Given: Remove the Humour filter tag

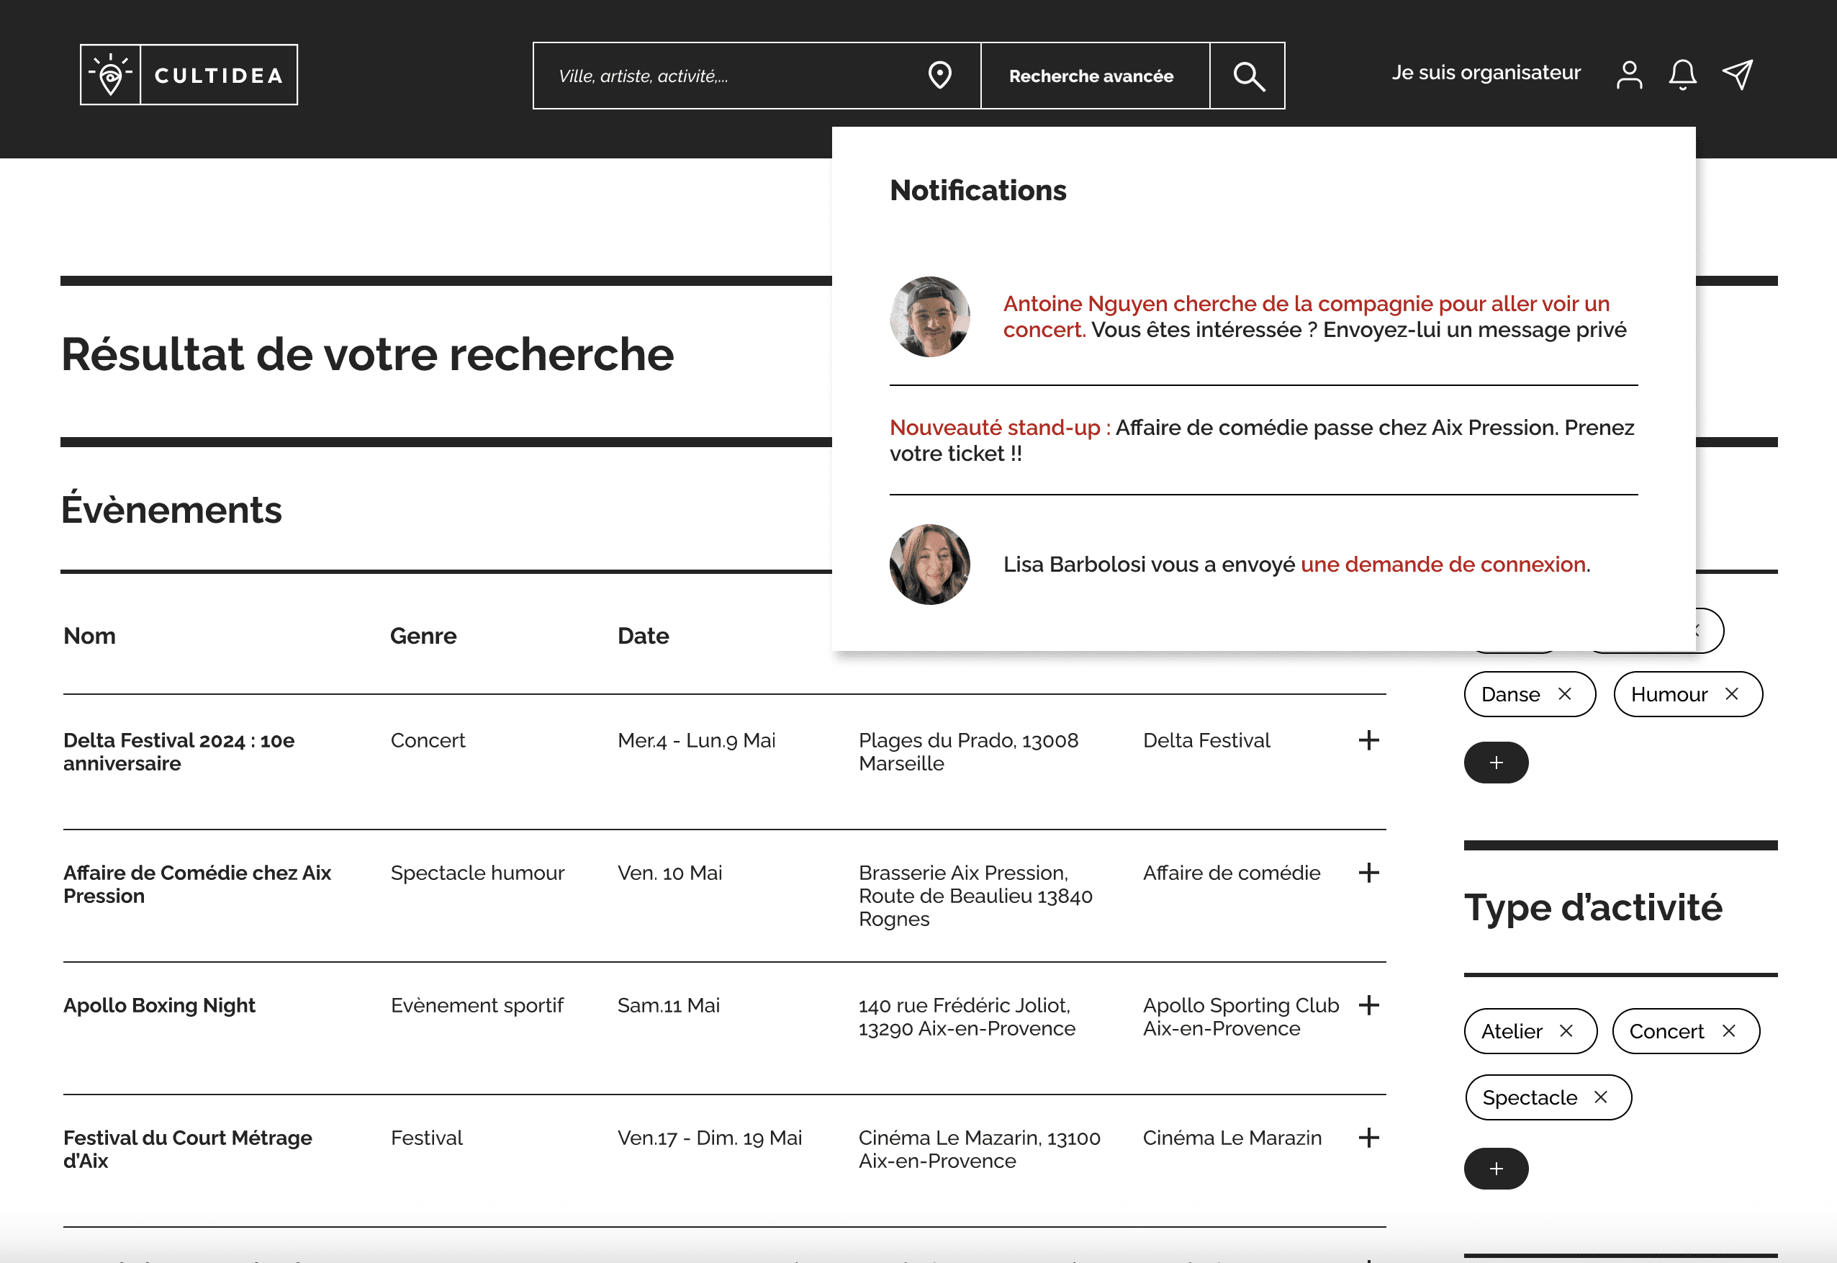Looking at the screenshot, I should tap(1731, 694).
